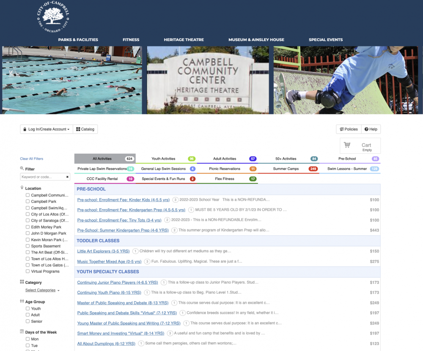The image size is (423, 351).
Task: Select the Senior age group checkbox
Action: click(x=27, y=321)
